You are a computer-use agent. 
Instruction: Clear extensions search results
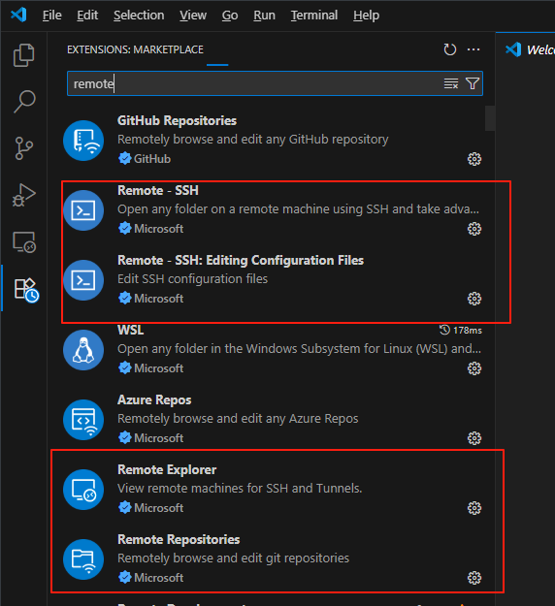(451, 83)
